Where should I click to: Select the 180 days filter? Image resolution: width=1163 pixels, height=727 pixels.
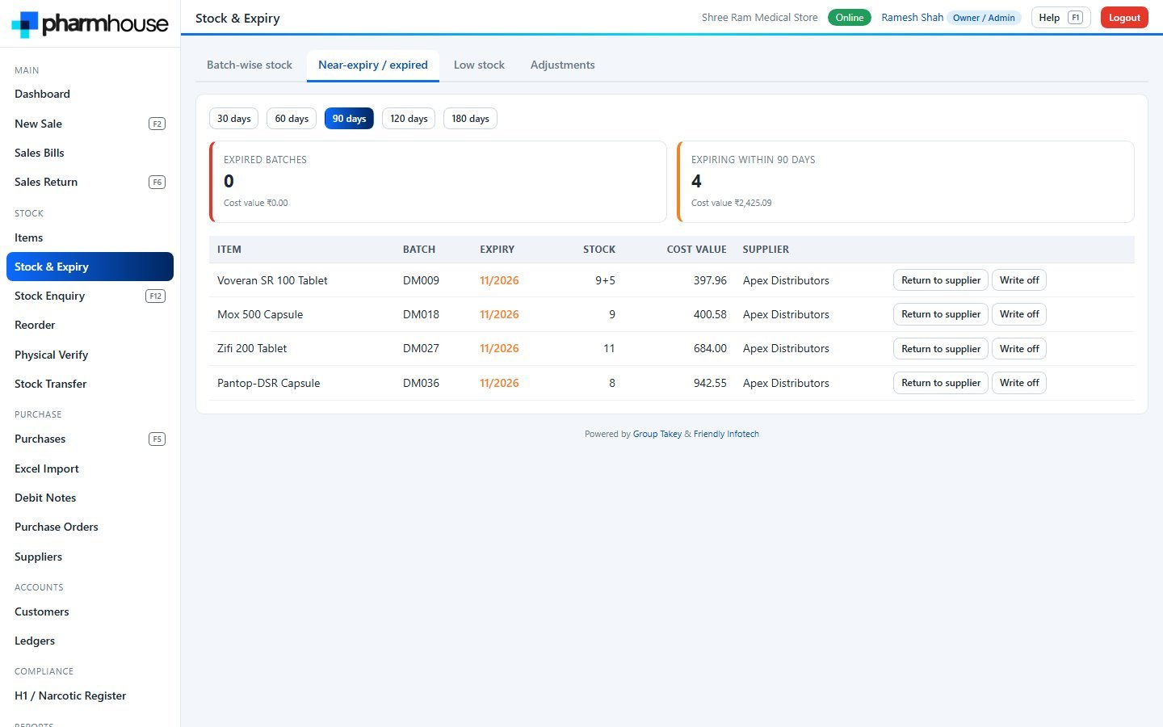tap(470, 119)
